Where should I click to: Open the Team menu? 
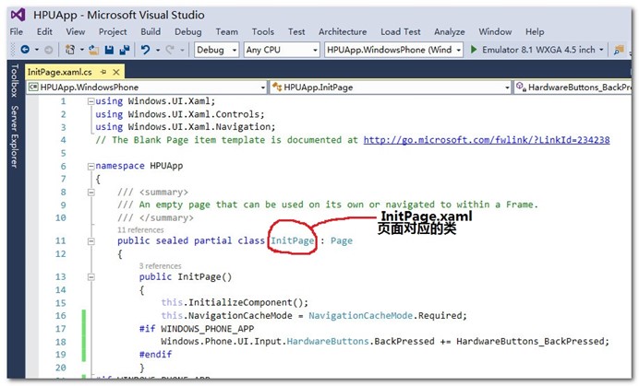pyautogui.click(x=226, y=31)
